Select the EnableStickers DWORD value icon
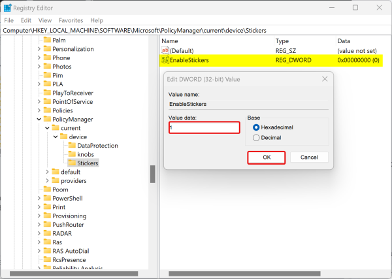Viewport: 392px width, 279px height. 165,60
